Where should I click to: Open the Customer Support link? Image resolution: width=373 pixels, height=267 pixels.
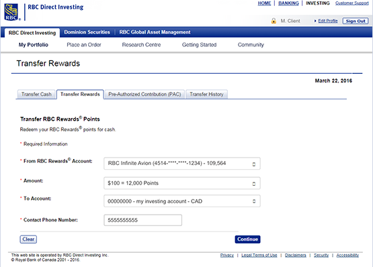click(351, 3)
